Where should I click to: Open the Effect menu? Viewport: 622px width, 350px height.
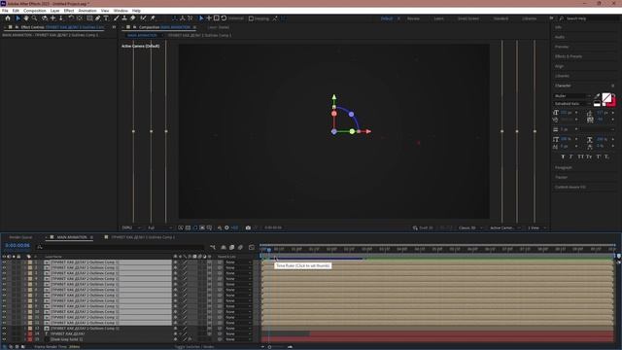(x=69, y=11)
